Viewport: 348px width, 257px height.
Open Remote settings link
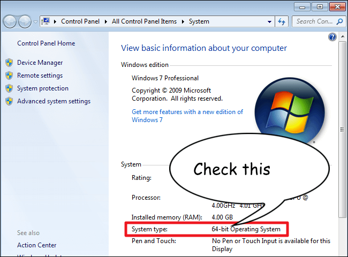pyautogui.click(x=40, y=75)
